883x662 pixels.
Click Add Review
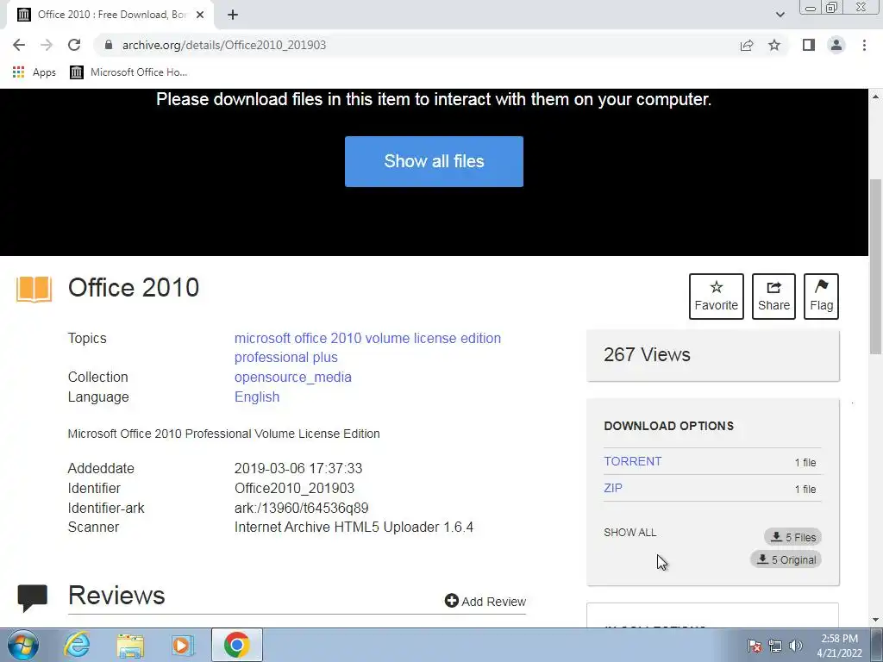pos(485,601)
